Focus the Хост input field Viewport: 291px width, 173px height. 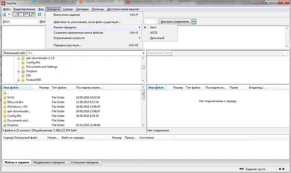pyautogui.click(x=24, y=22)
